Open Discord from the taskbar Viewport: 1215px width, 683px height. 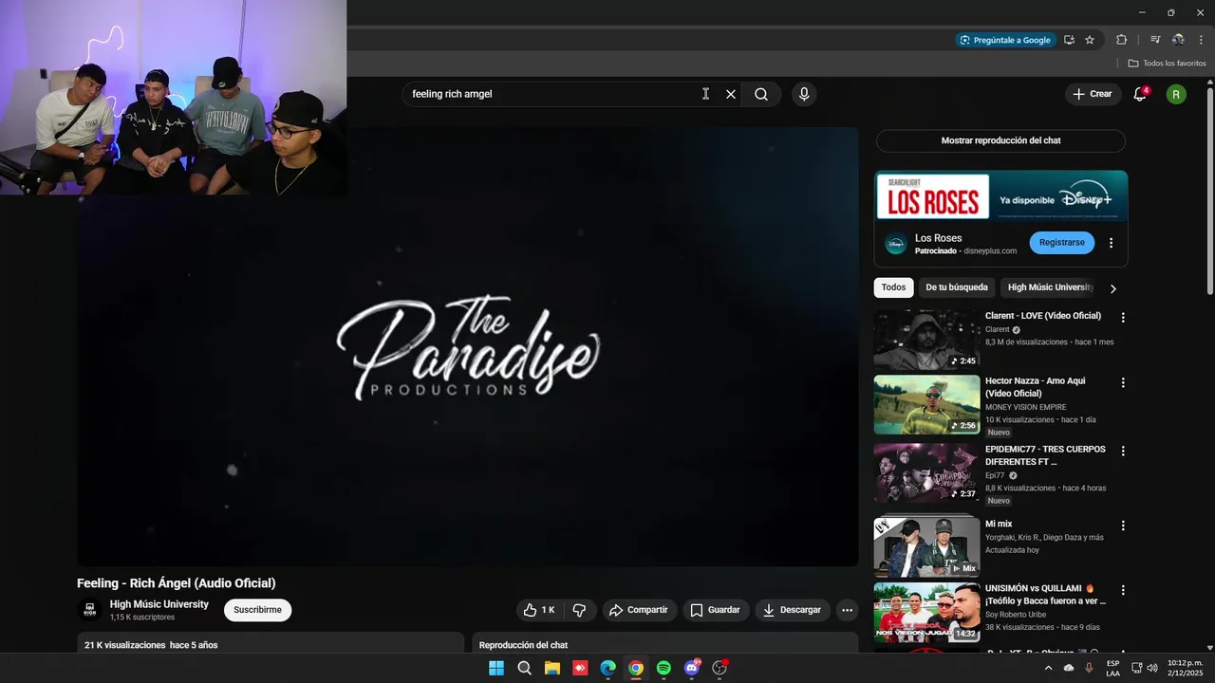pyautogui.click(x=691, y=668)
